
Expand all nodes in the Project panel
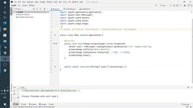click(37, 9)
